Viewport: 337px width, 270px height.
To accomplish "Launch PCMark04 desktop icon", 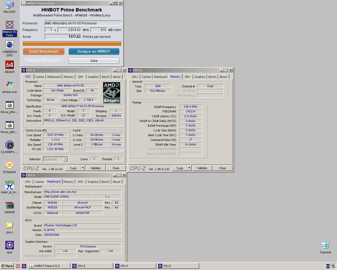I will (9, 167).
